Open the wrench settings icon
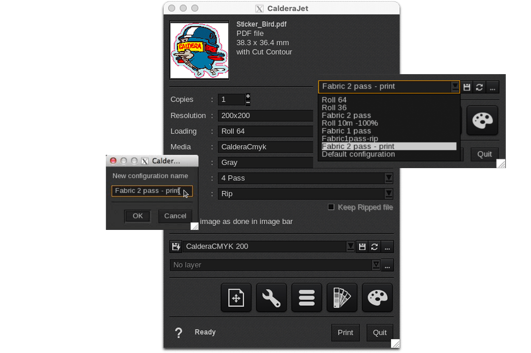This screenshot has height=353, width=531. coord(271,298)
